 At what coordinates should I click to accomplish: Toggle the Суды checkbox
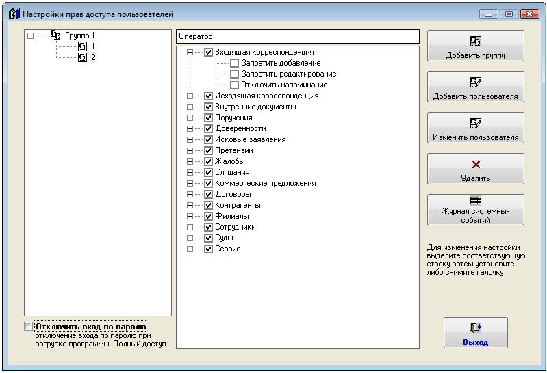[x=208, y=238]
